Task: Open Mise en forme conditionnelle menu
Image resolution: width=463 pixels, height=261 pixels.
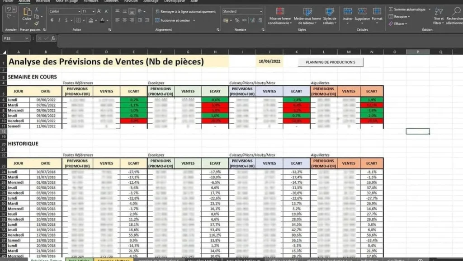Action: pyautogui.click(x=280, y=16)
